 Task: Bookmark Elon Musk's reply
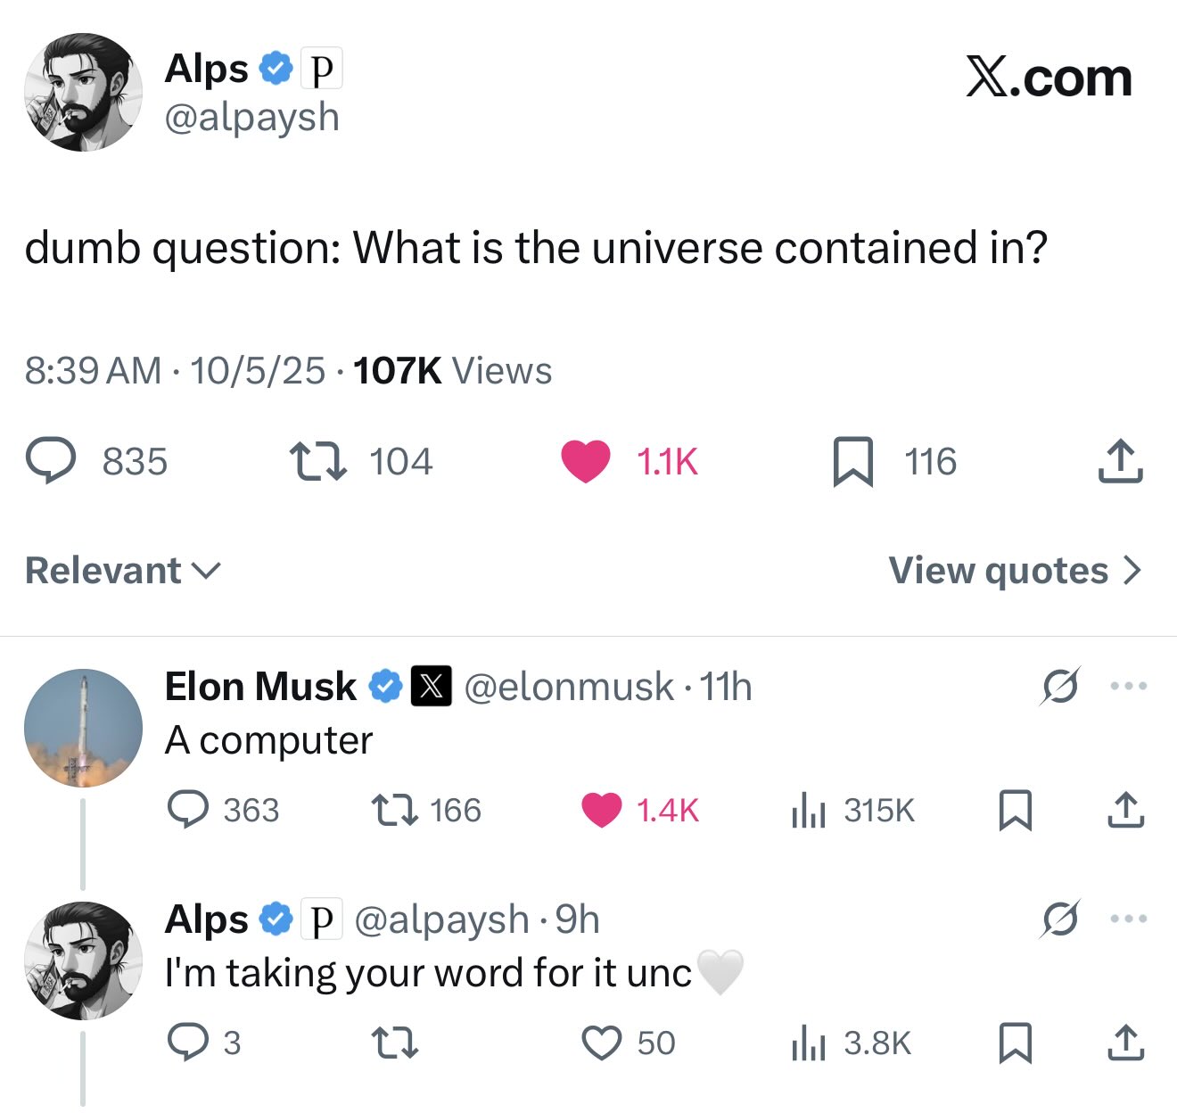1015,810
